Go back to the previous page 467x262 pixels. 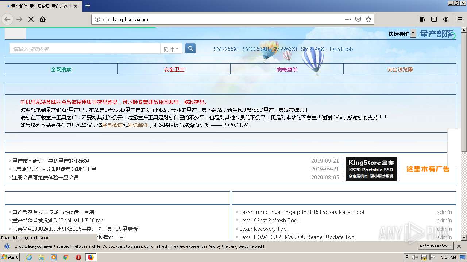coord(7,19)
